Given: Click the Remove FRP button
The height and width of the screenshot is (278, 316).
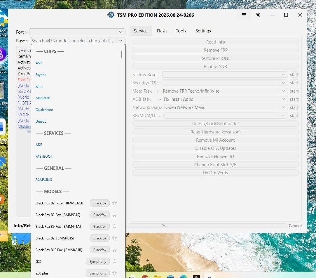Looking at the screenshot, I should click(x=215, y=50).
